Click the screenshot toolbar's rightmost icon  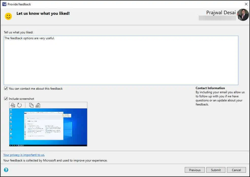pos(38,105)
